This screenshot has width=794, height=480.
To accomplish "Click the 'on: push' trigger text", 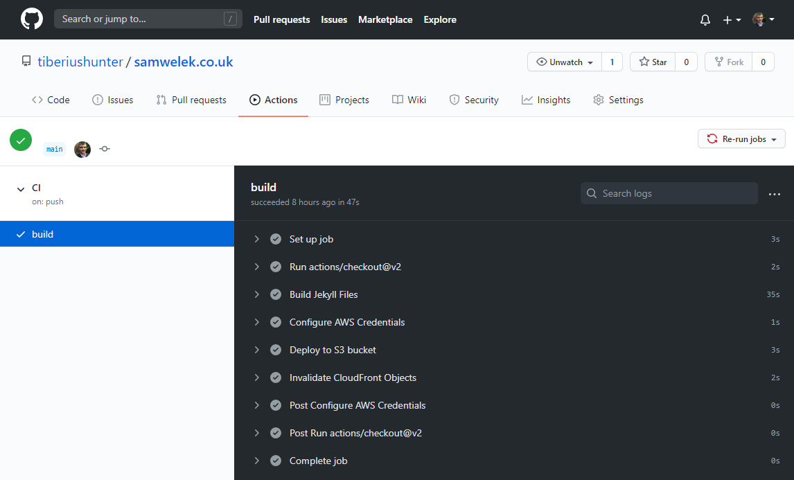I will pyautogui.click(x=48, y=202).
